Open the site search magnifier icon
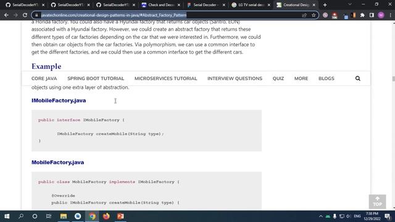This screenshot has width=395, height=222. (358, 78)
